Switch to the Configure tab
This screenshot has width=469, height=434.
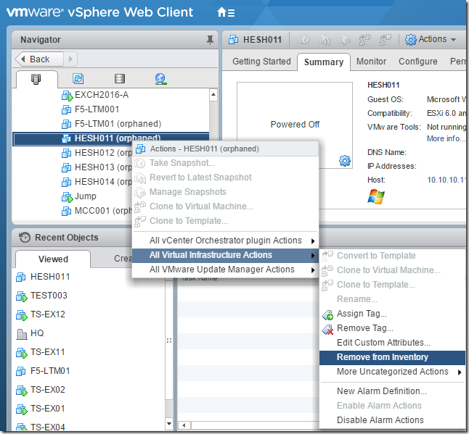click(x=418, y=62)
